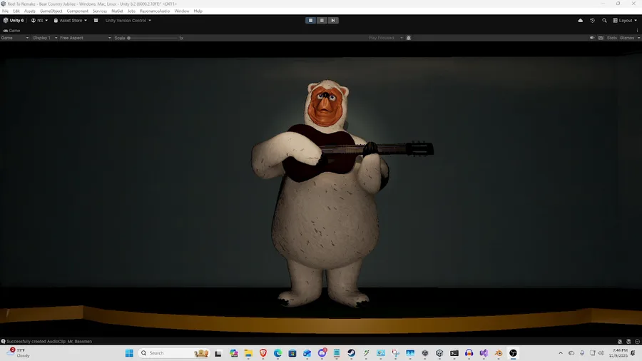Select the Game tab
The image size is (642, 361).
click(x=11, y=30)
